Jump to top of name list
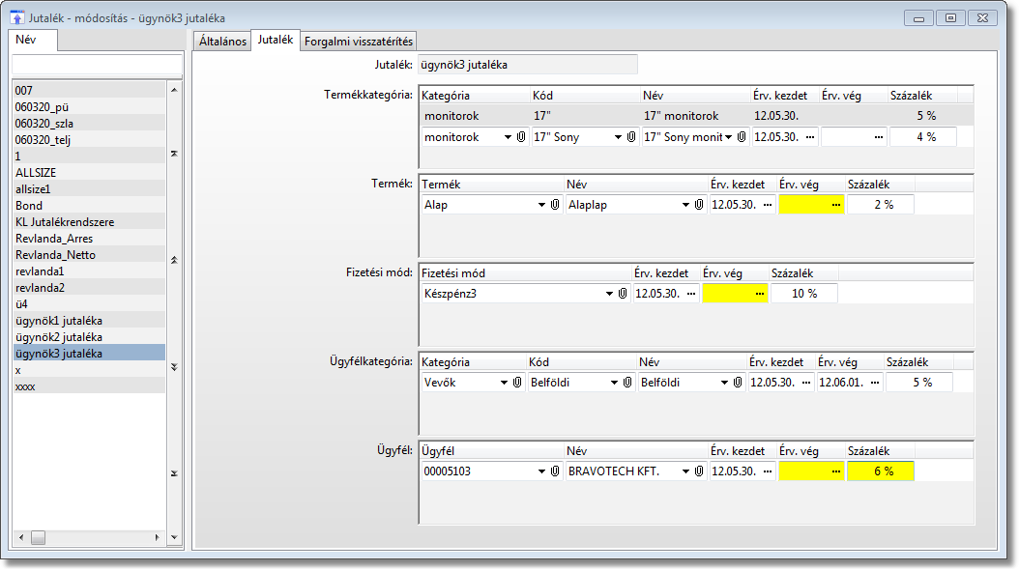 [174, 154]
